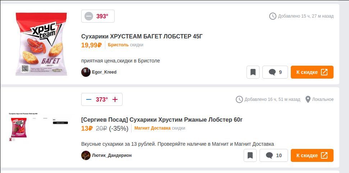This screenshot has height=173, width=349.
Task: Open Лютик_Дандерион user profile
Action: [112, 155]
